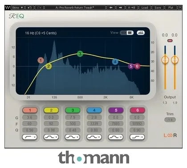The width and height of the screenshot is (187, 168).
Task: Click band 1 frequency value 60
Action: pos(29,124)
